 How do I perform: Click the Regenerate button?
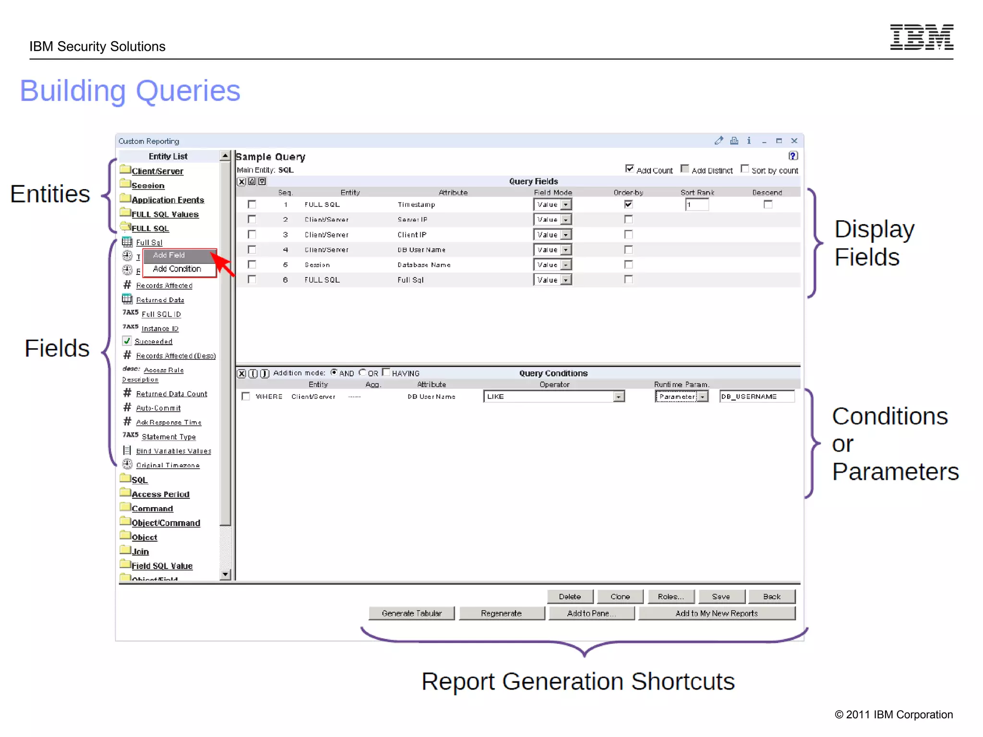(x=502, y=613)
